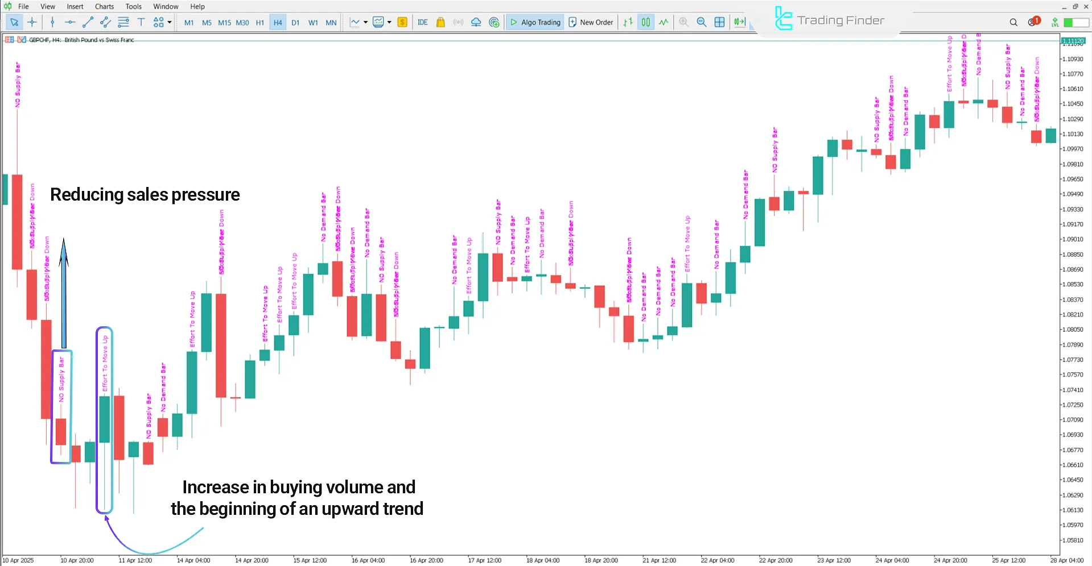Screen dimensions: 1092x566
Task: Open the chart type dropdown
Action: coord(366,22)
